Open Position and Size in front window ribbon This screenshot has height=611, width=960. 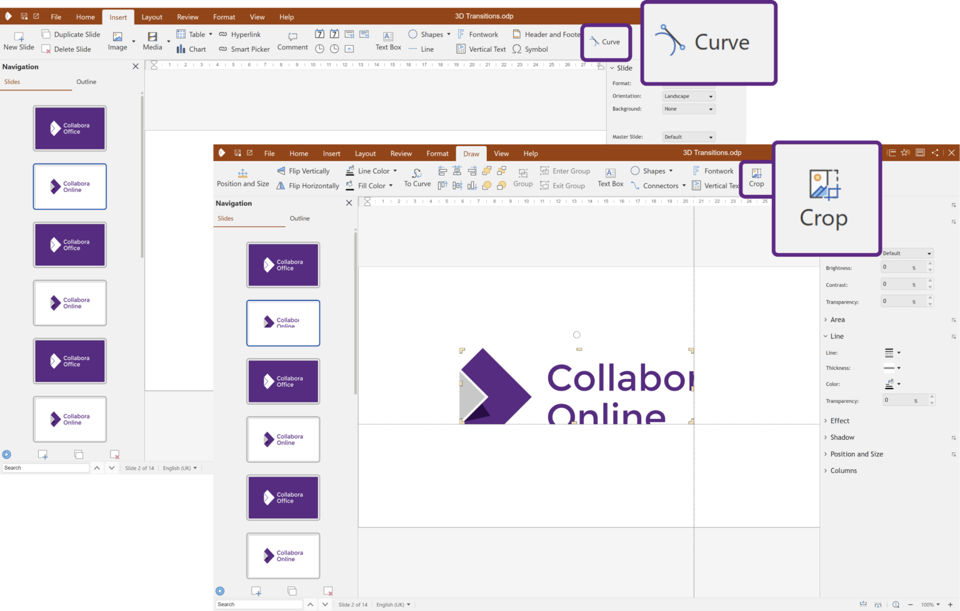click(x=243, y=178)
